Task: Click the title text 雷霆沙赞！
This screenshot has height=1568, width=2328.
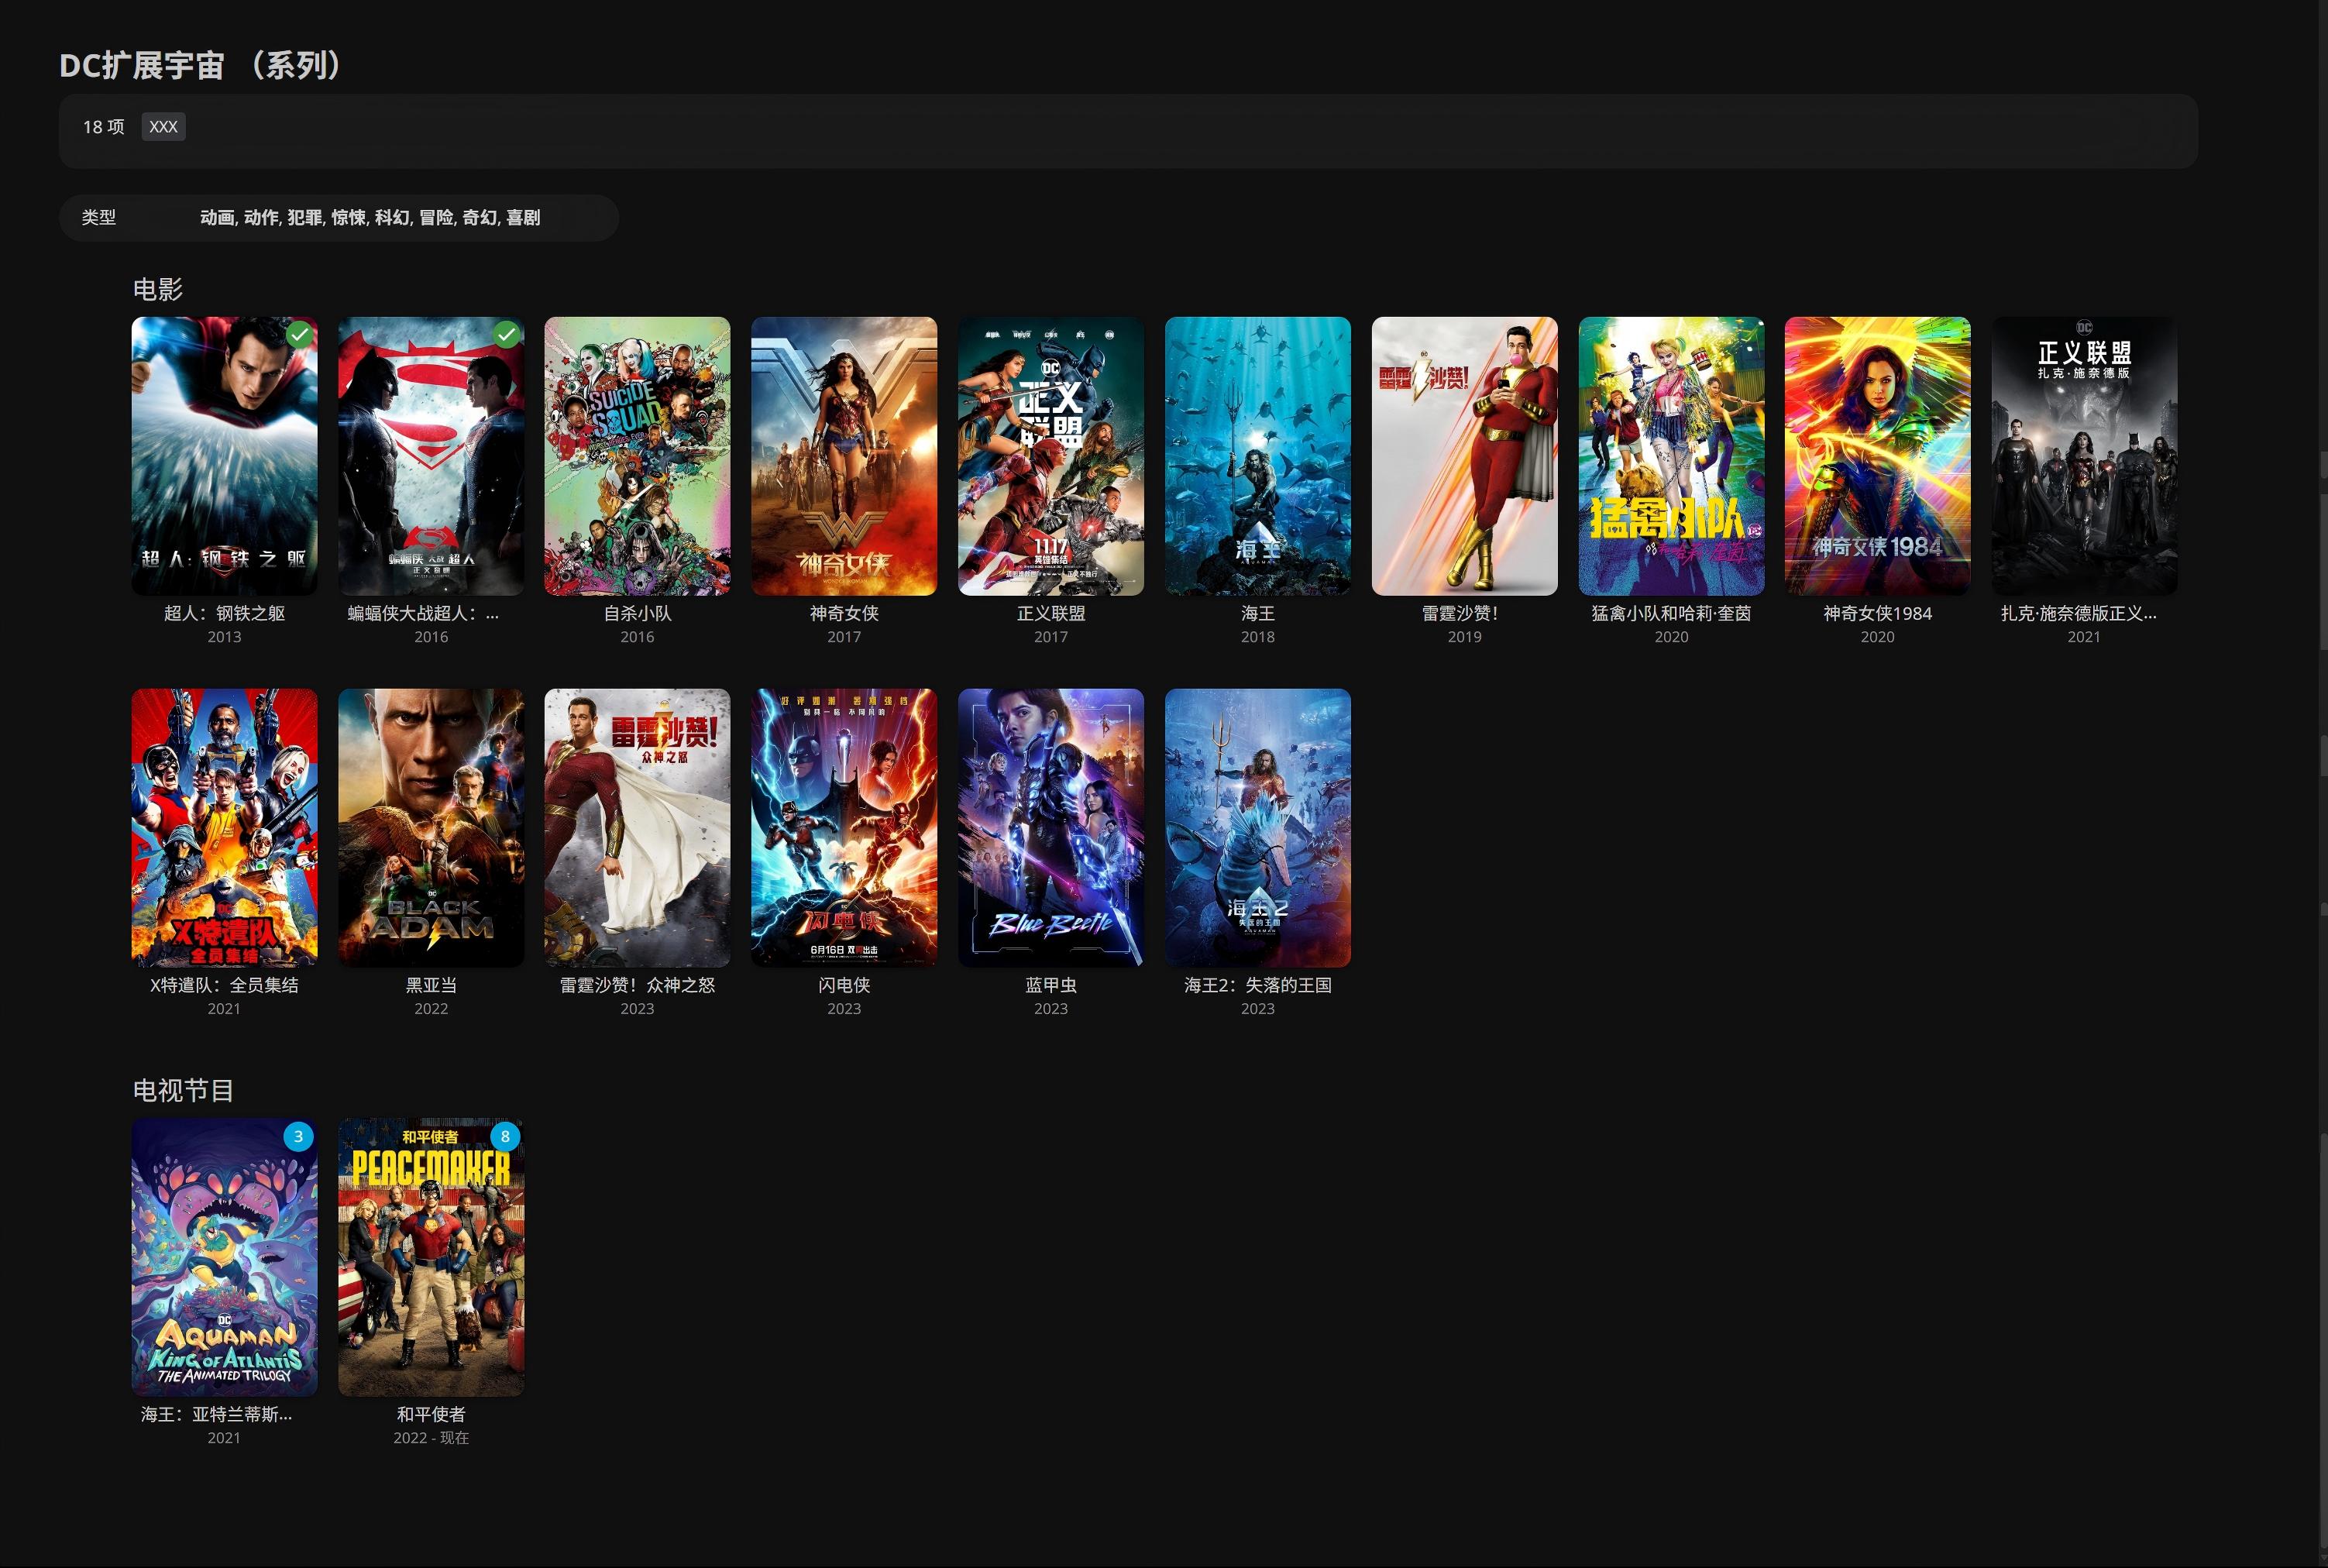Action: 1461,613
